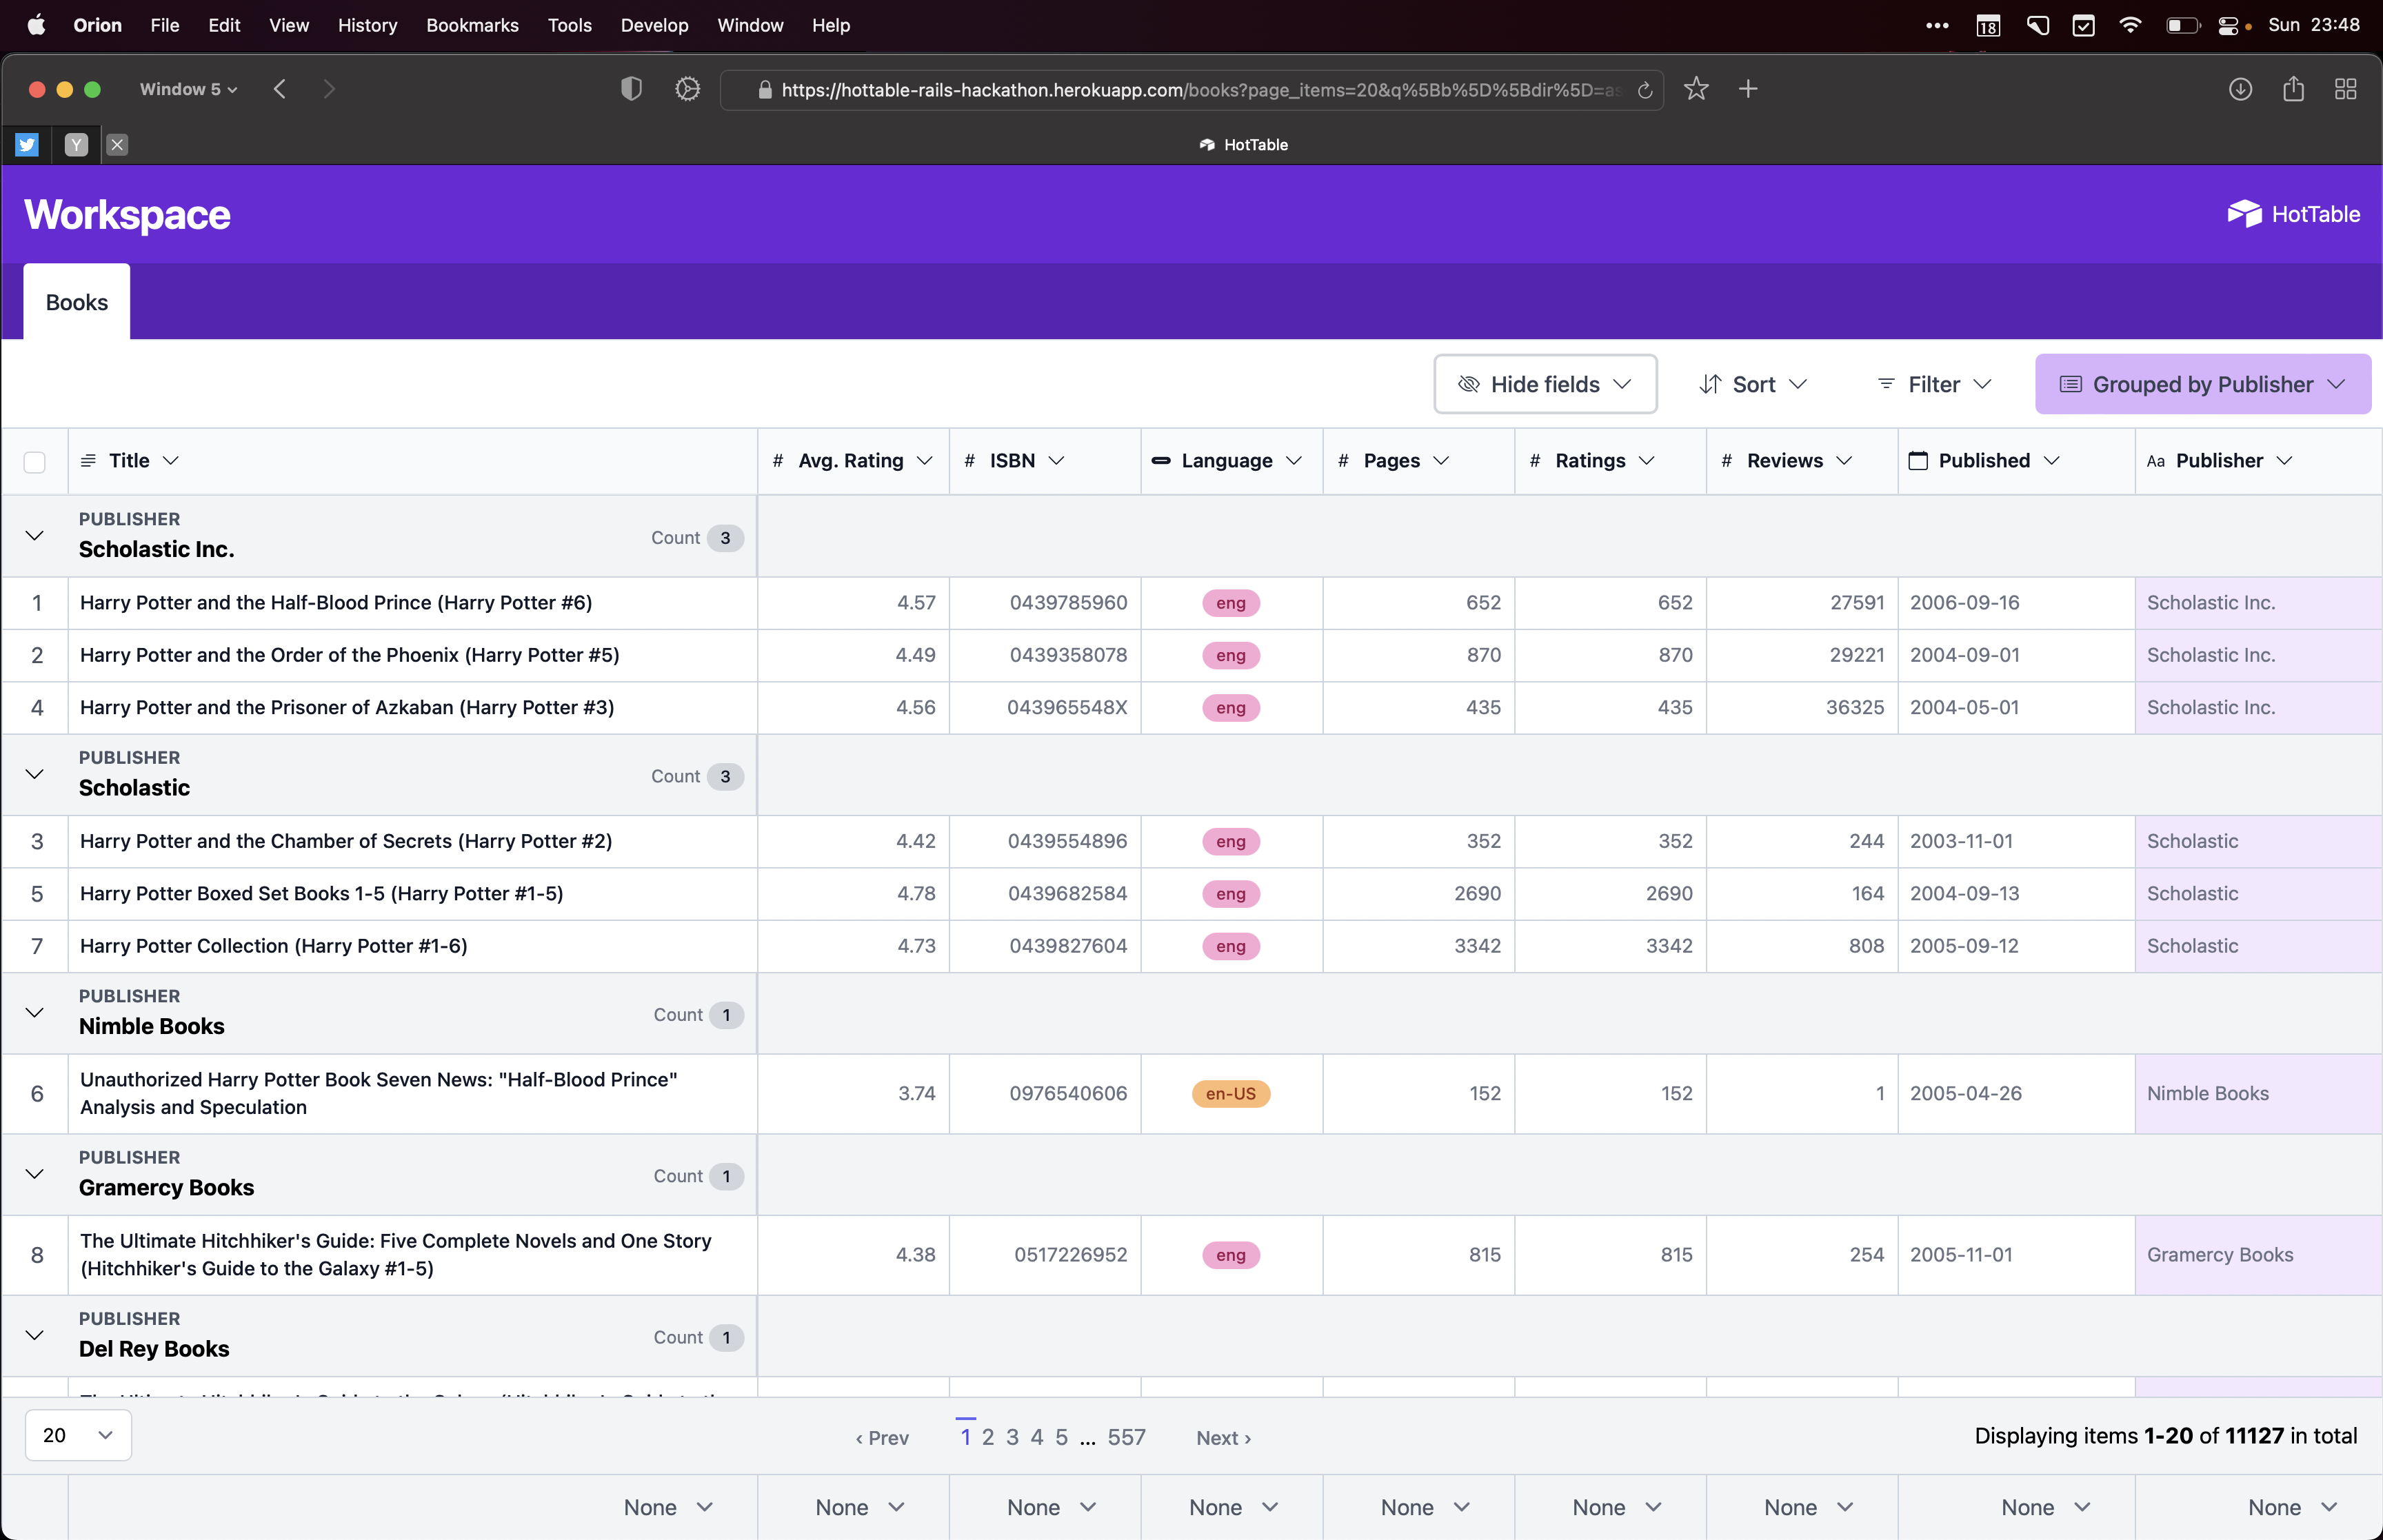Click the pinned Twitter tab icon
This screenshot has height=1540, width=2383.
click(27, 145)
